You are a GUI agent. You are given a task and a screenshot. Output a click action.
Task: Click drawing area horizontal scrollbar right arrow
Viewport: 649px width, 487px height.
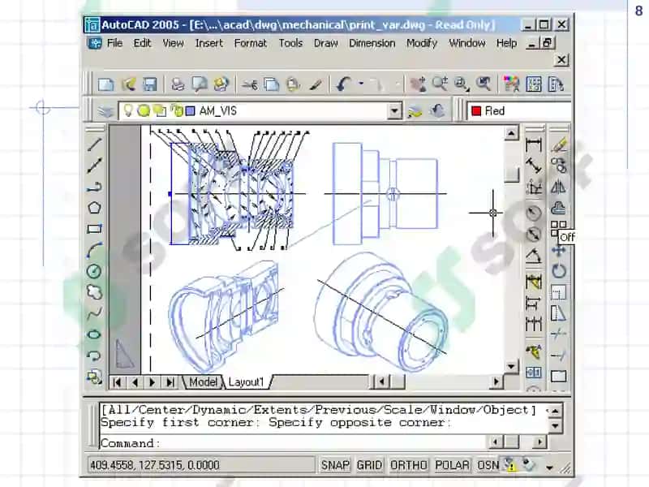(496, 381)
